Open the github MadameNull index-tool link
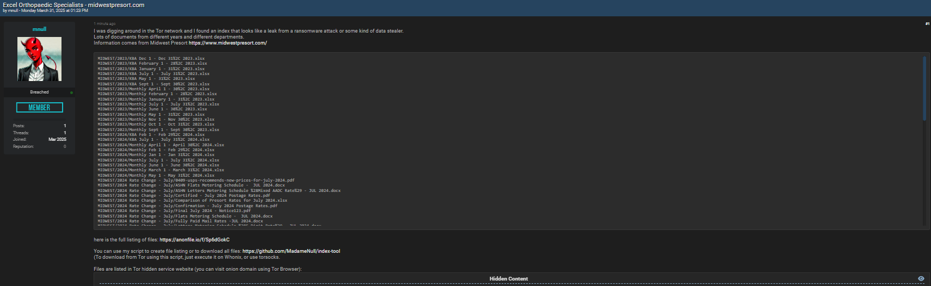 tap(291, 251)
